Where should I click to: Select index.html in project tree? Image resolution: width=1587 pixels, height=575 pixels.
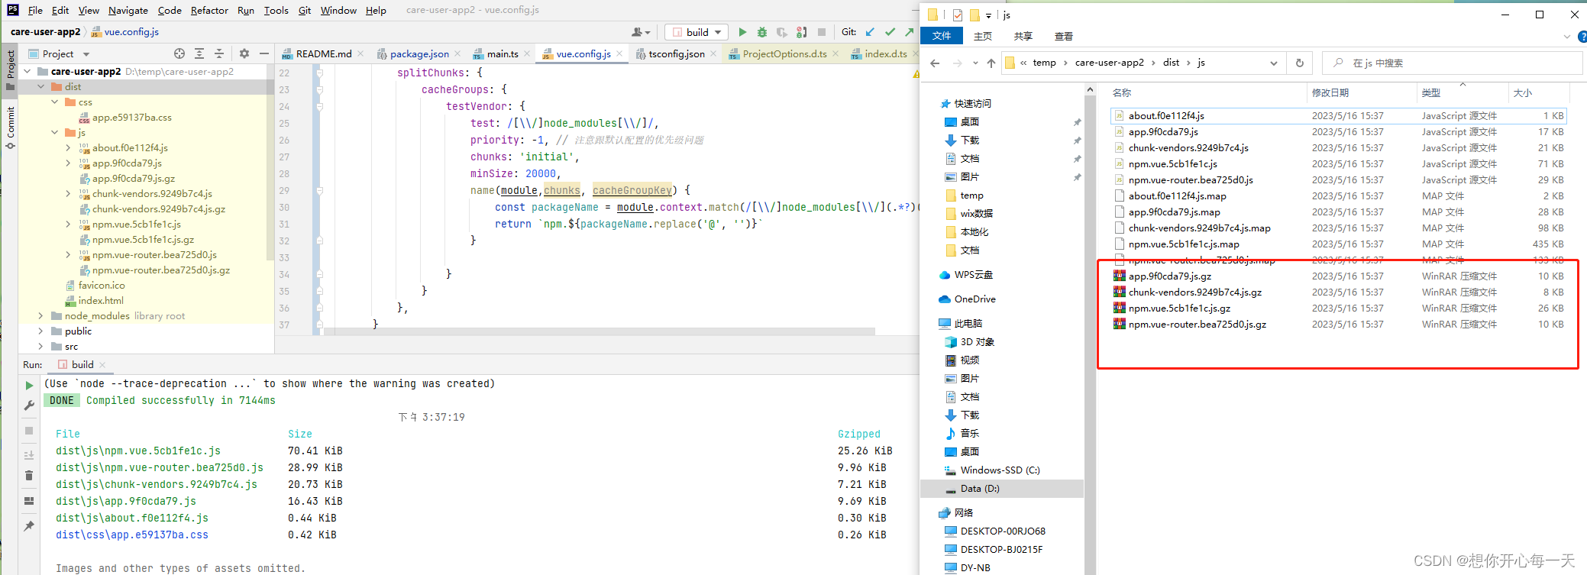101,301
